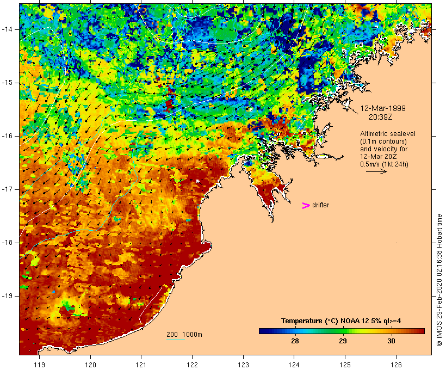This screenshot has height=370, width=446.
Task: Click the longitude axis label '126'
Action: (396, 365)
